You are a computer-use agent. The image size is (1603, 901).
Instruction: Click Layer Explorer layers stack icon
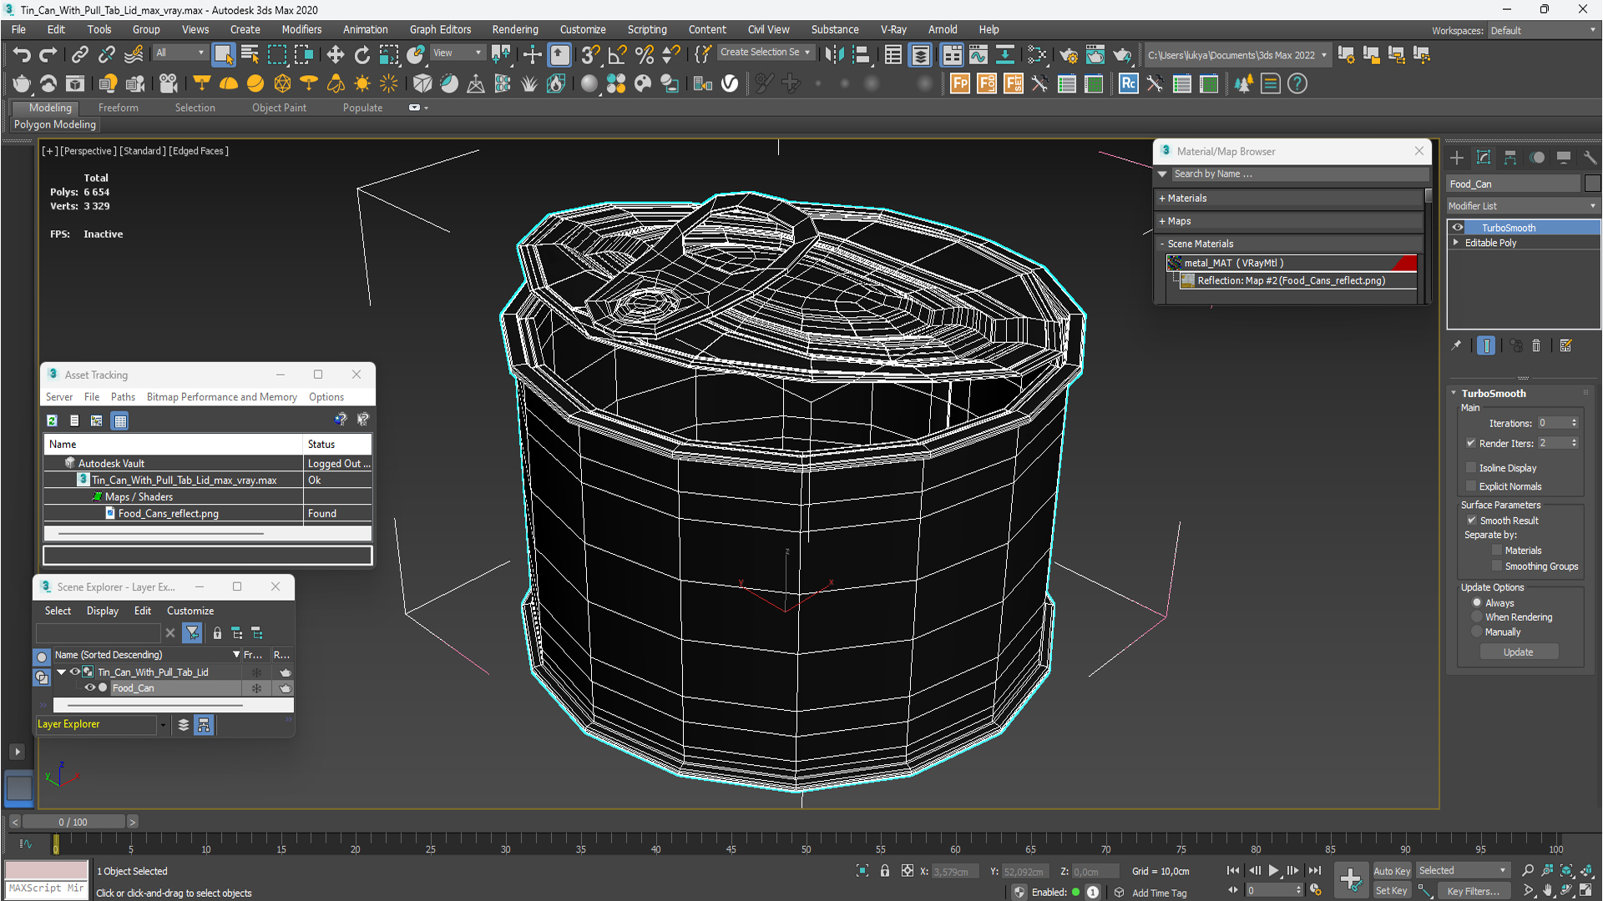point(184,724)
